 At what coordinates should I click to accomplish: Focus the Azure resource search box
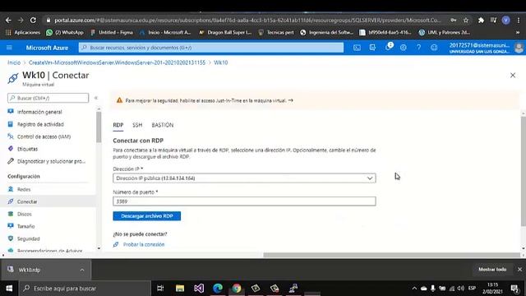point(211,48)
